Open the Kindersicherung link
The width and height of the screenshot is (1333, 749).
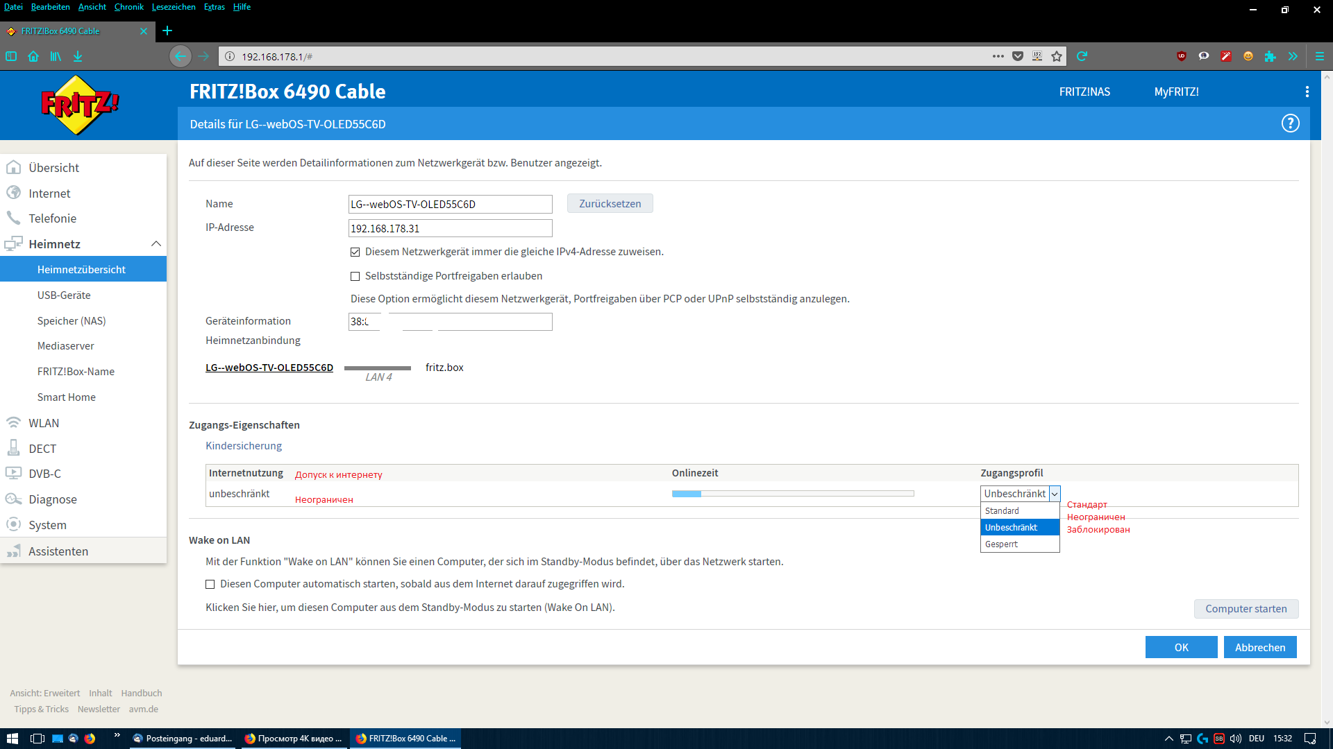[x=244, y=446]
